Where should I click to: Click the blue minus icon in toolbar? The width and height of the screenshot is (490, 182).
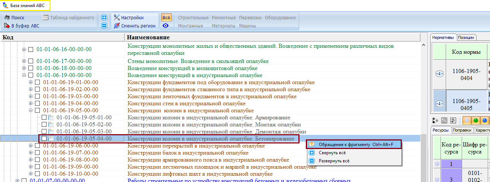[x=104, y=26]
